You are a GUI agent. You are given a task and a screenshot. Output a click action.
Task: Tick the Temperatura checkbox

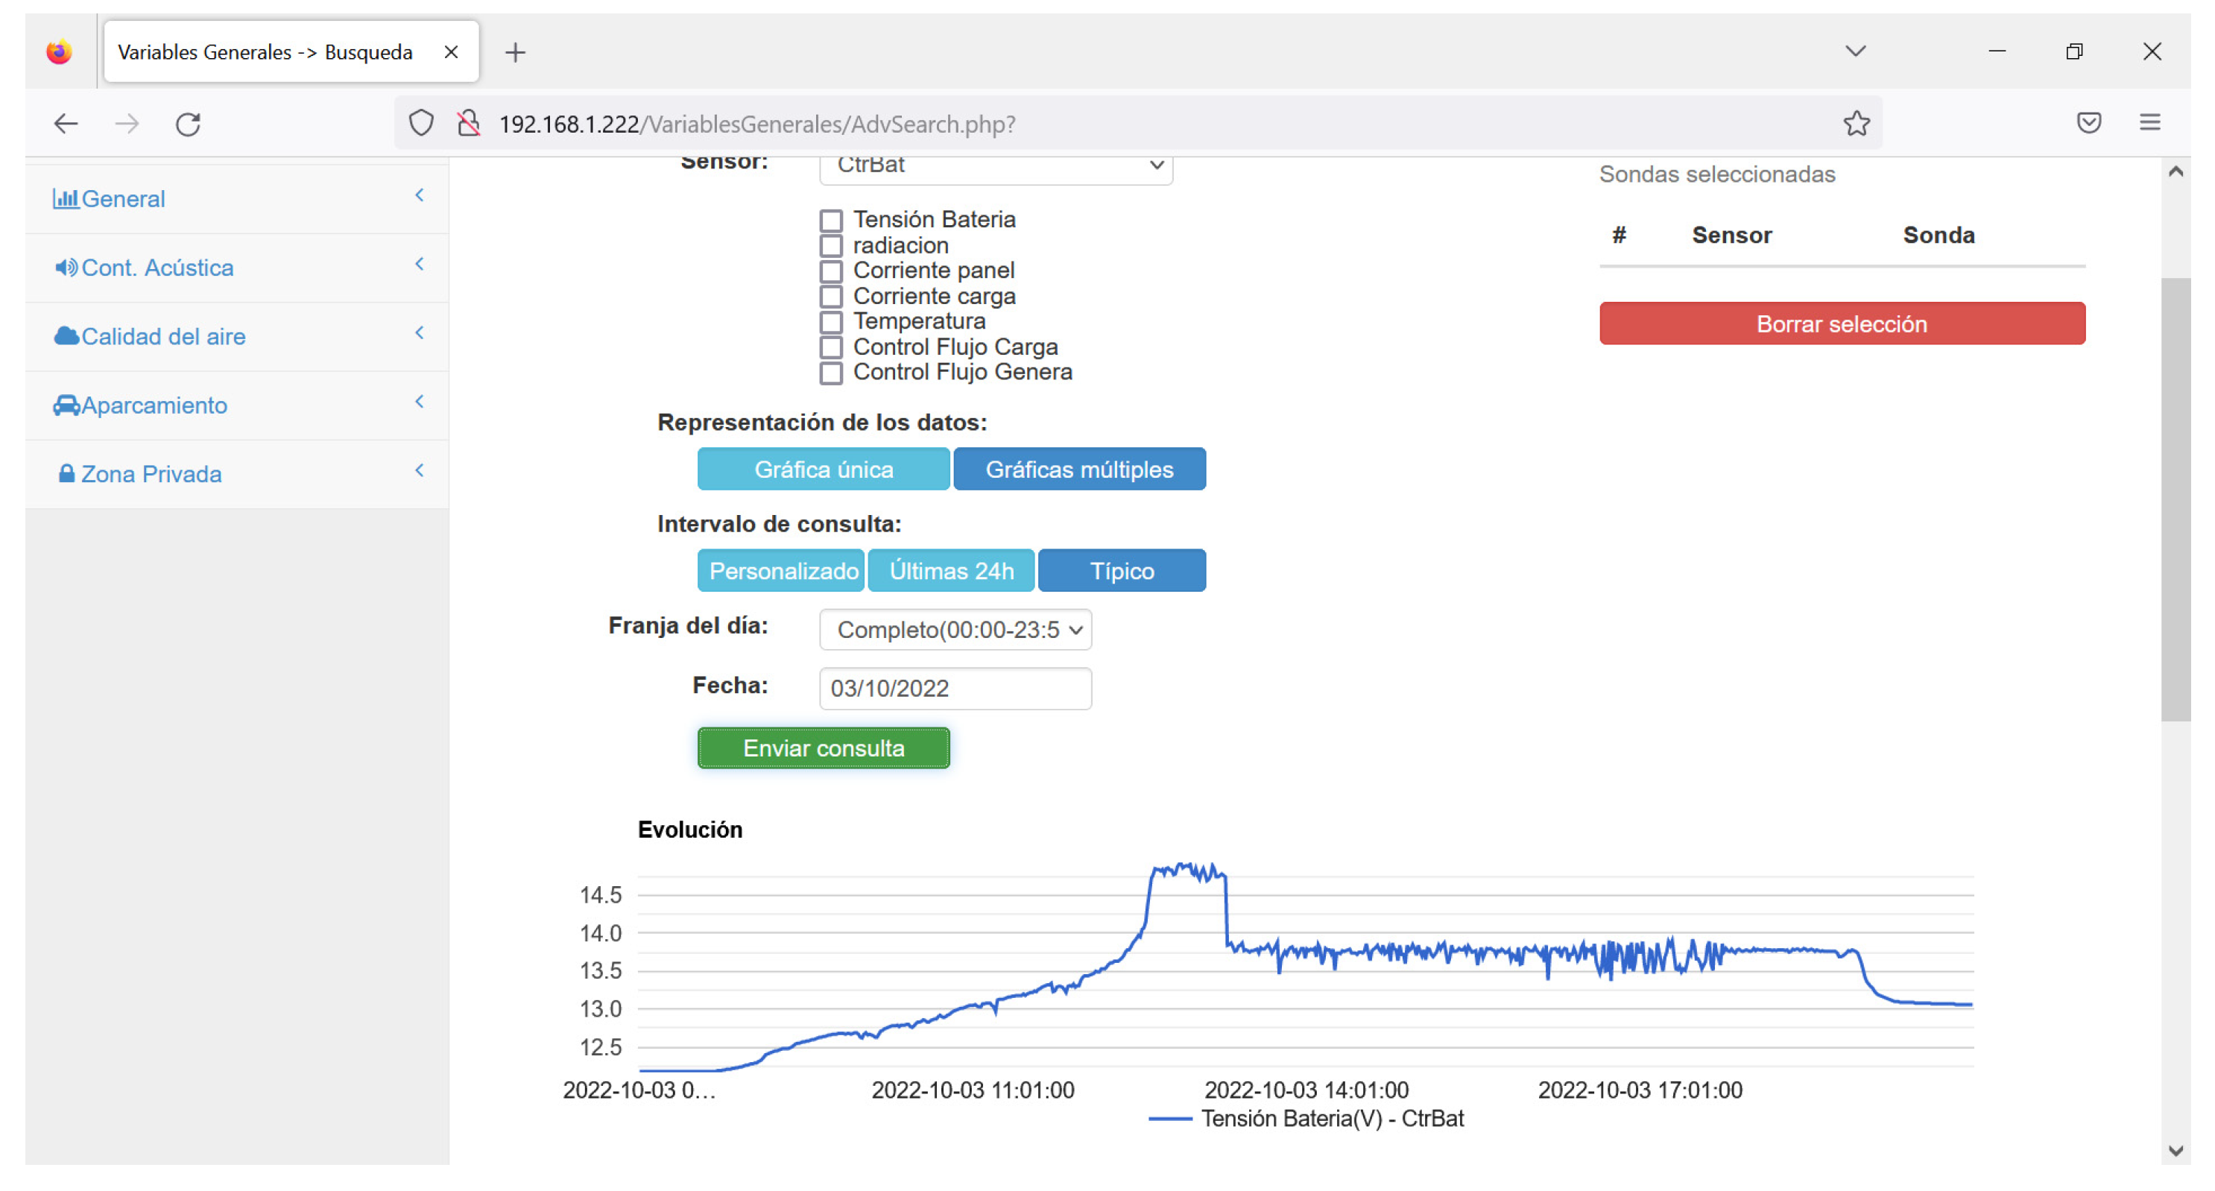[x=830, y=323]
